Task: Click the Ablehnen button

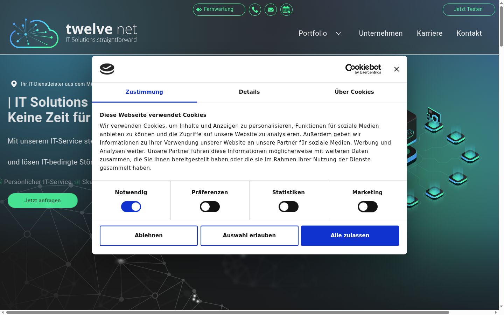Action: point(149,236)
